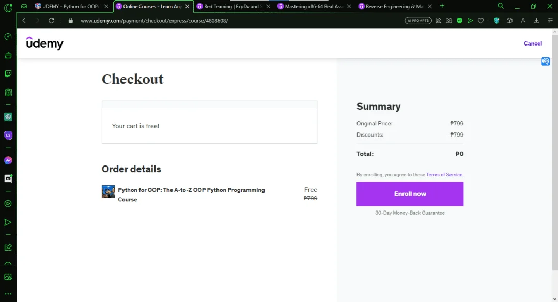
Task: Open Facebook Messenger in sidebar
Action: [x=8, y=161]
